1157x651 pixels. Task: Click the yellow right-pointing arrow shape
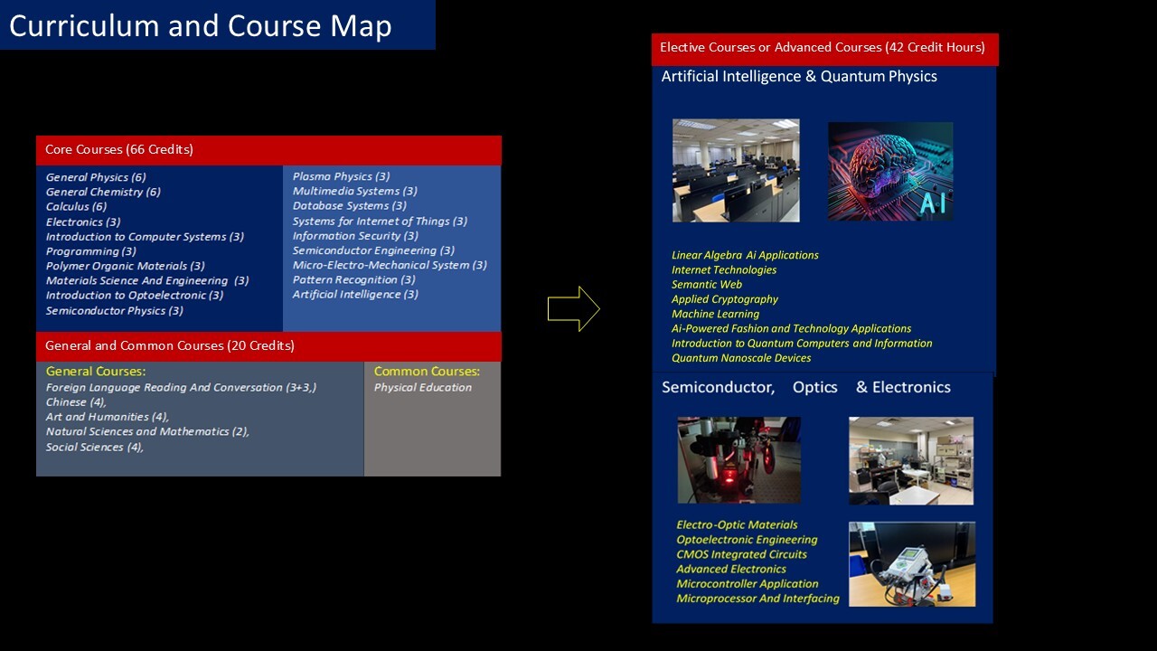(x=573, y=309)
